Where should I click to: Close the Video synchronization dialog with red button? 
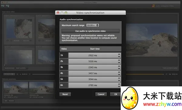[x=58, y=13]
